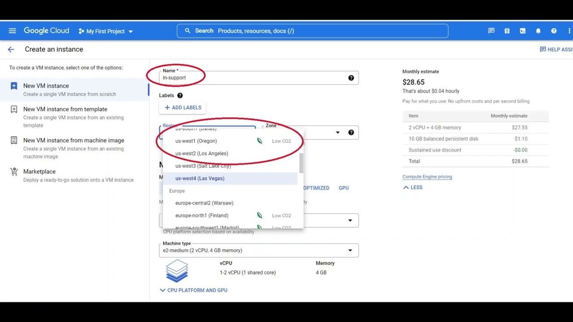The width and height of the screenshot is (573, 322).
Task: Go back using the left arrow
Action: (x=11, y=49)
